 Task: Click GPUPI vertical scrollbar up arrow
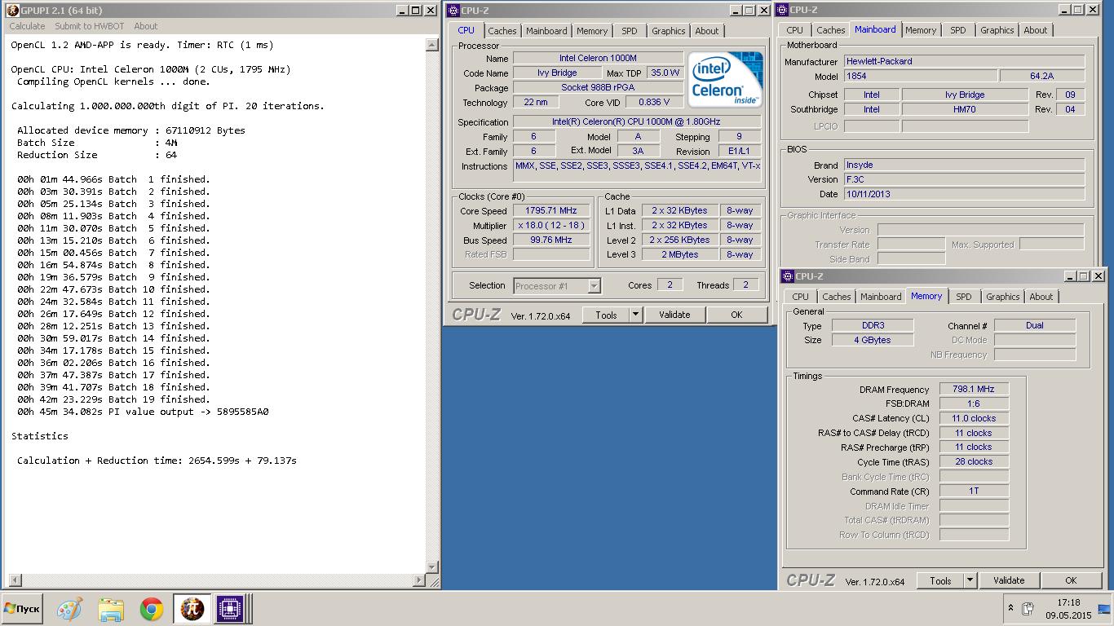click(432, 46)
